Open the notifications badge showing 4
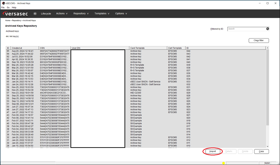280x165 pixels. pyautogui.click(x=35, y=14)
